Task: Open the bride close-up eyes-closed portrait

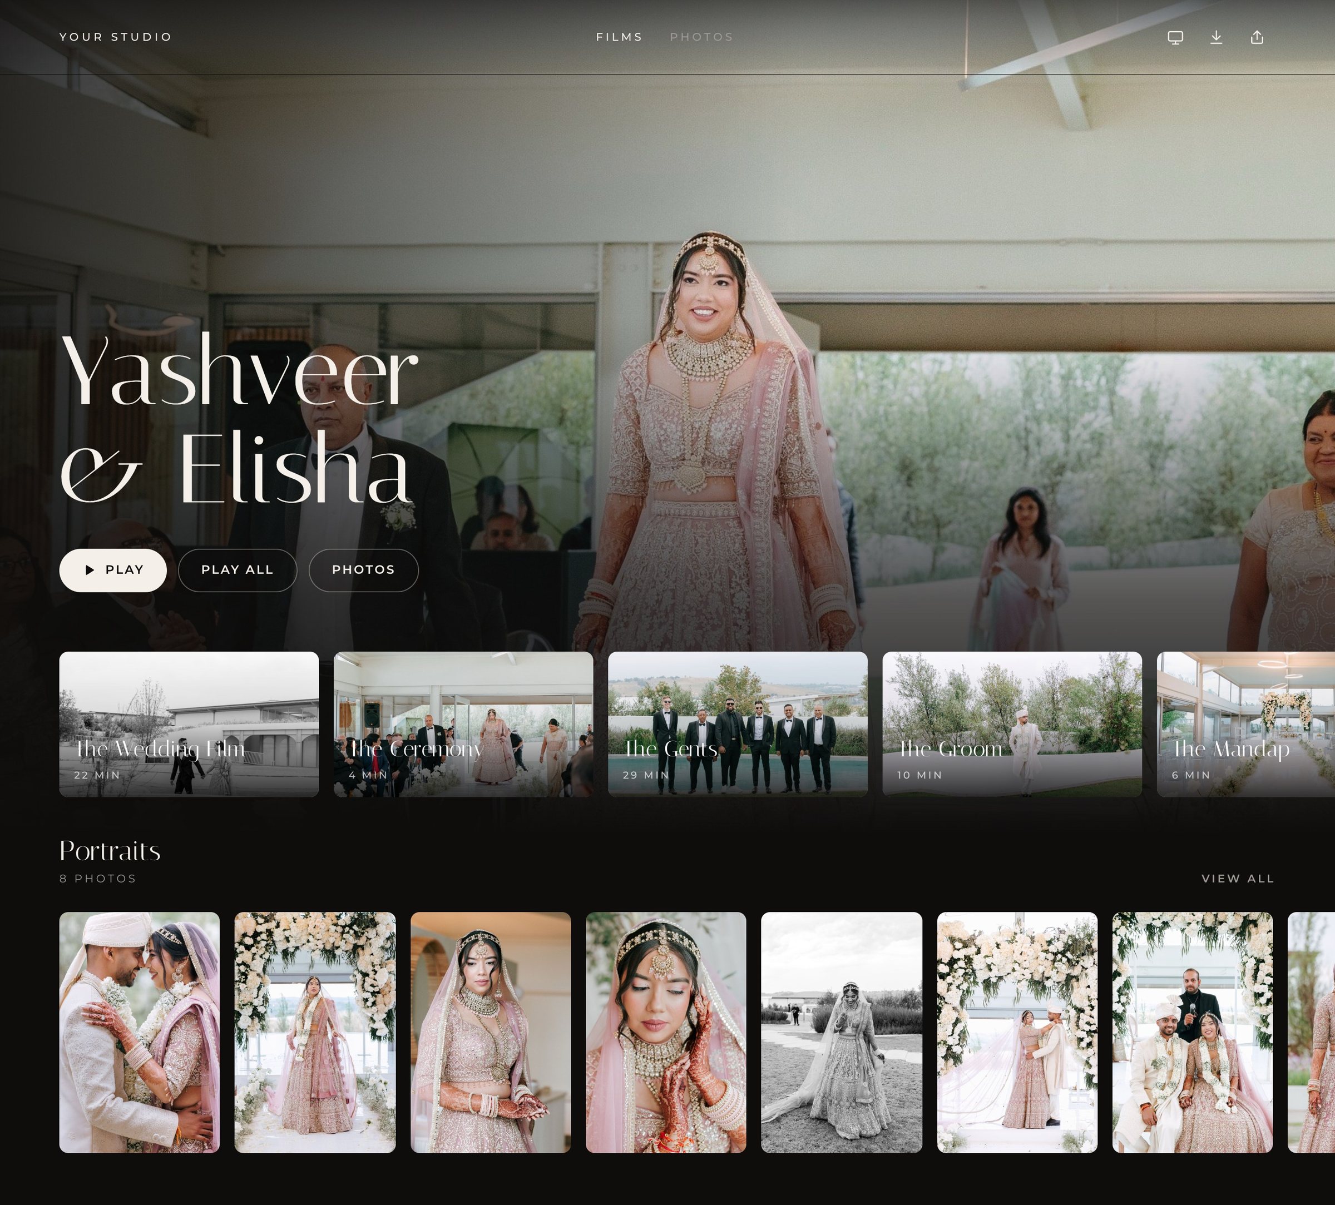Action: pos(666,1033)
